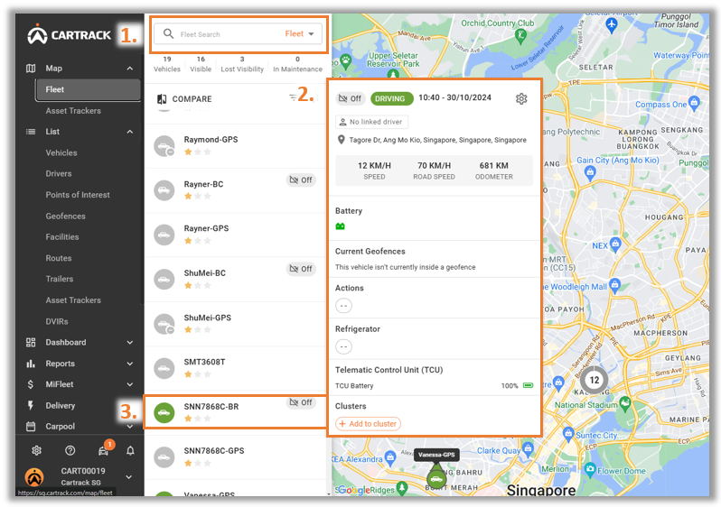Click Rayner-GPS vehicle icon
Image resolution: width=721 pixels, height=507 pixels.
164,235
